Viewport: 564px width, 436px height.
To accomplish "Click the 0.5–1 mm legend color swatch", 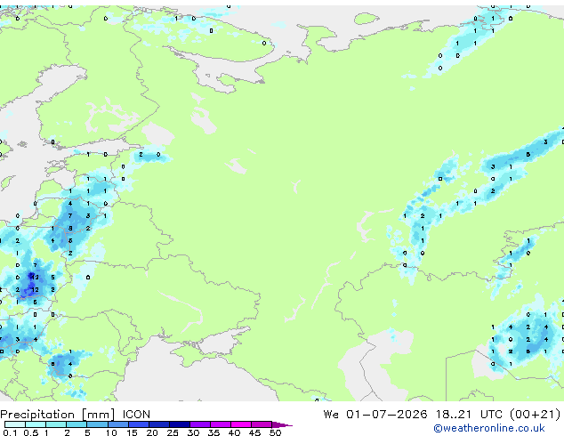I will pos(36,424).
